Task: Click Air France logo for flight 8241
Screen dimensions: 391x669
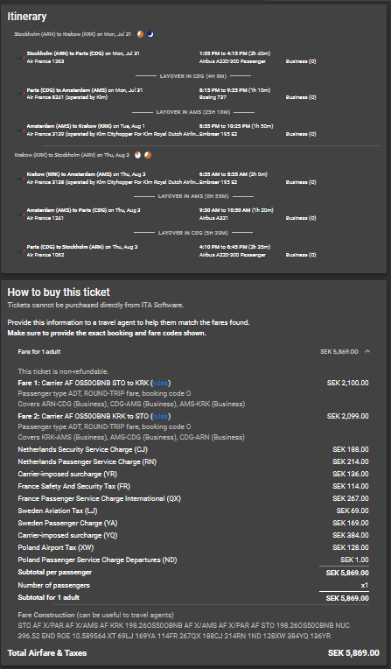Action: tap(20, 94)
